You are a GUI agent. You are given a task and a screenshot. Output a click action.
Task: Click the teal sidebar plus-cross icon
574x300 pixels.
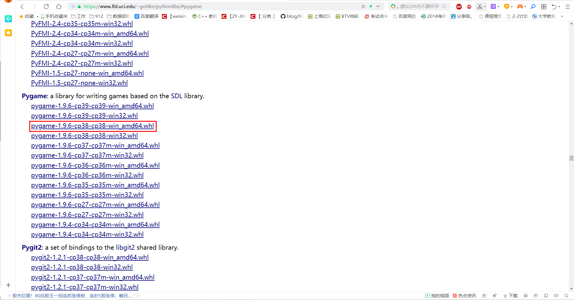8,19
